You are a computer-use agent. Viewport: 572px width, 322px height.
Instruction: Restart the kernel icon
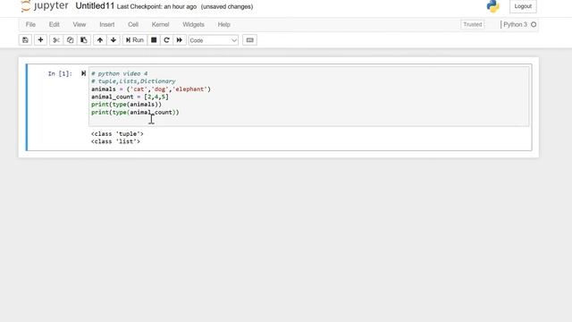167,40
